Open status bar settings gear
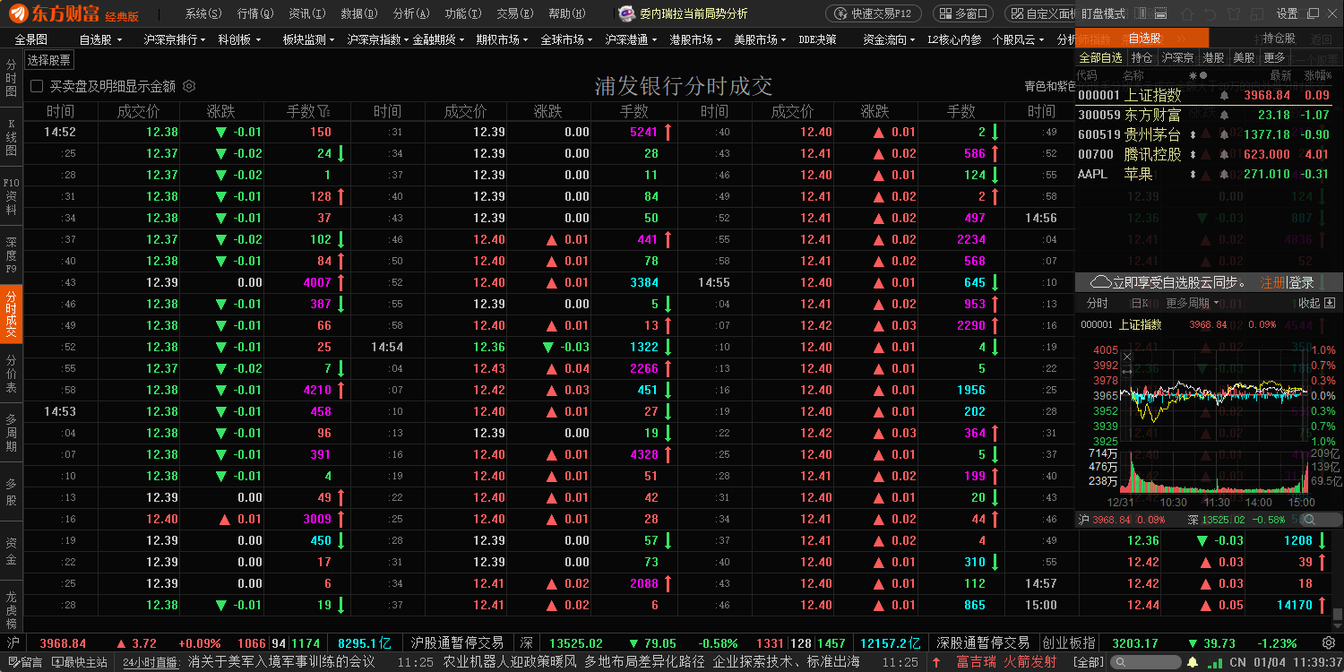 point(1329,642)
